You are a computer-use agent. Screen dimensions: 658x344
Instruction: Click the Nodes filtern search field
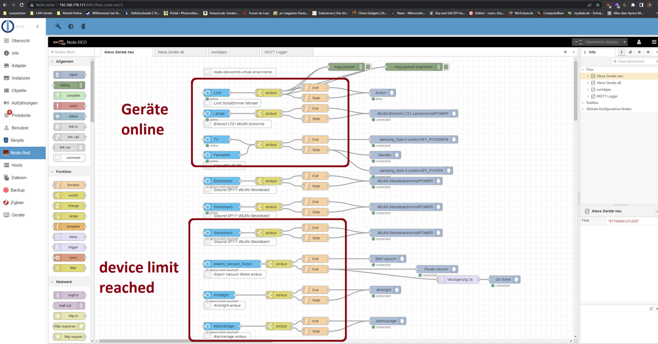coord(71,52)
